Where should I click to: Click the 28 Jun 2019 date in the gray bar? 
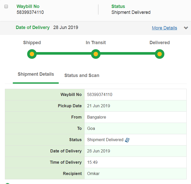(x=66, y=27)
